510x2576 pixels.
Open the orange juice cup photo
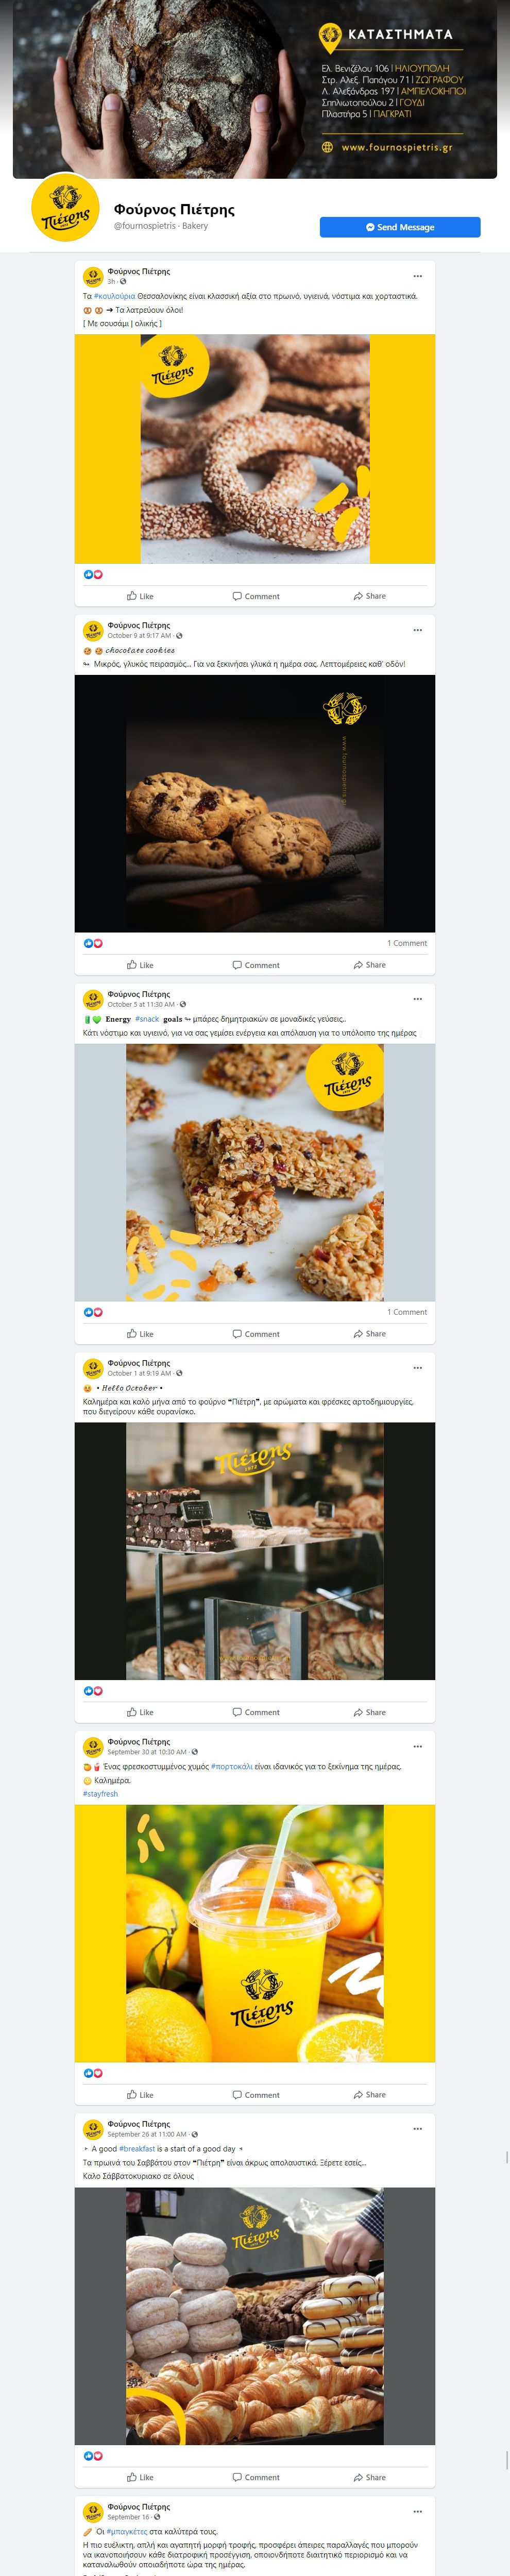tap(255, 1933)
